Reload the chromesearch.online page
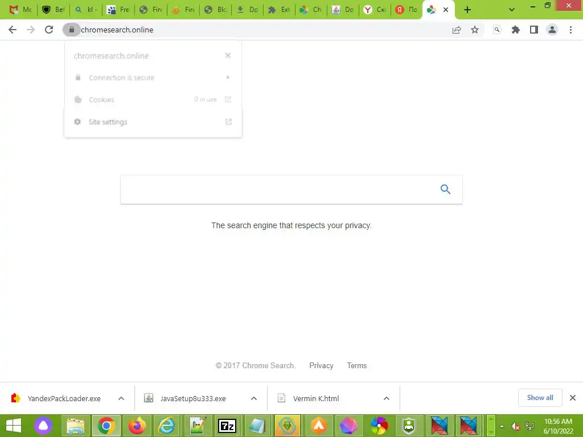This screenshot has width=583, height=437. pyautogui.click(x=49, y=30)
